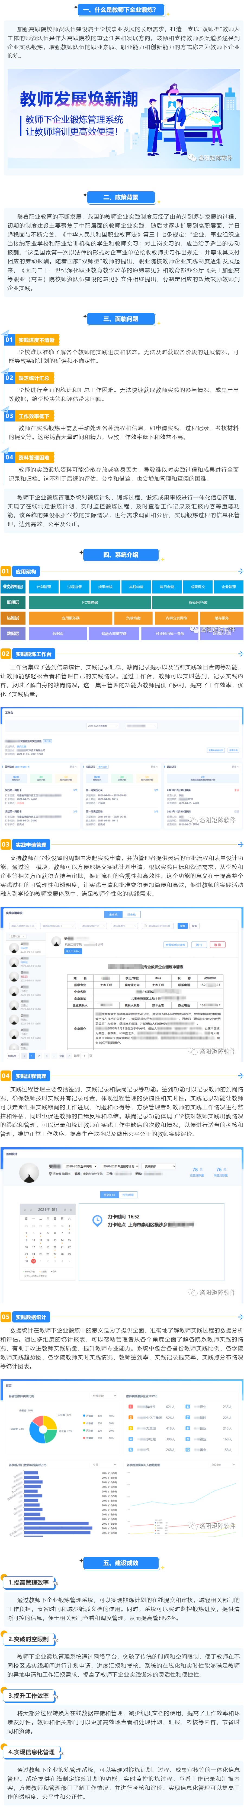Click the 数据层 layer label

pos(13,633)
